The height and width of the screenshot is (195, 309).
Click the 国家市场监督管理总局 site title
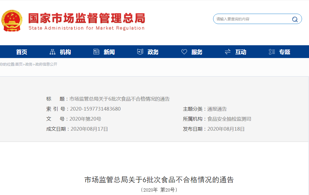(x=86, y=19)
